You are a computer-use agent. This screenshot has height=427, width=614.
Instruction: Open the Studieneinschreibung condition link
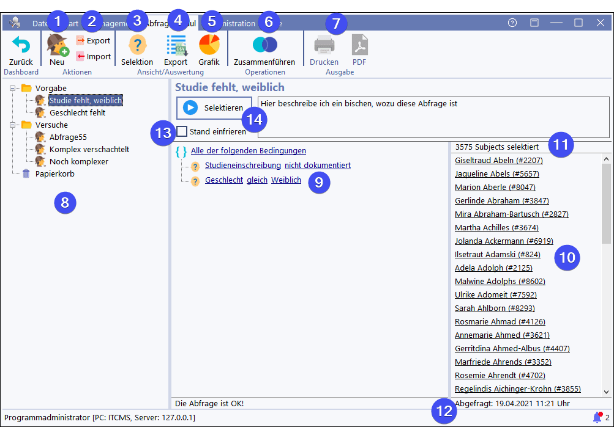(x=242, y=166)
